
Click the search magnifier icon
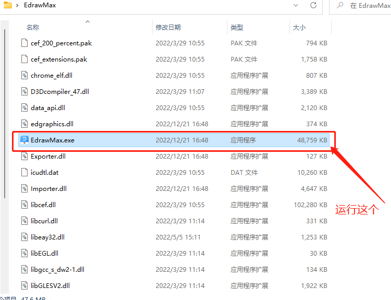(340, 5)
